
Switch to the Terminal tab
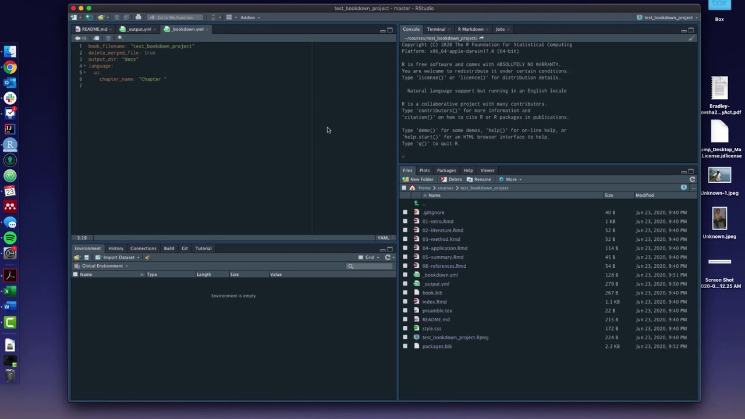[x=436, y=29]
